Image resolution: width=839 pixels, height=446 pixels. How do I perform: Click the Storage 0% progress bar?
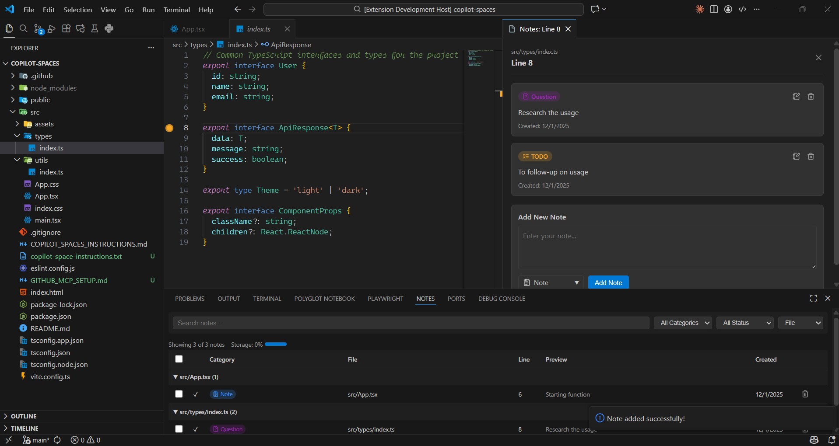pos(276,345)
